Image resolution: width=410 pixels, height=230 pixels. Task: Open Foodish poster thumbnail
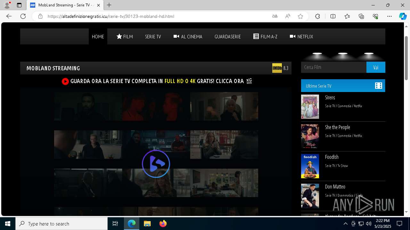click(310, 166)
